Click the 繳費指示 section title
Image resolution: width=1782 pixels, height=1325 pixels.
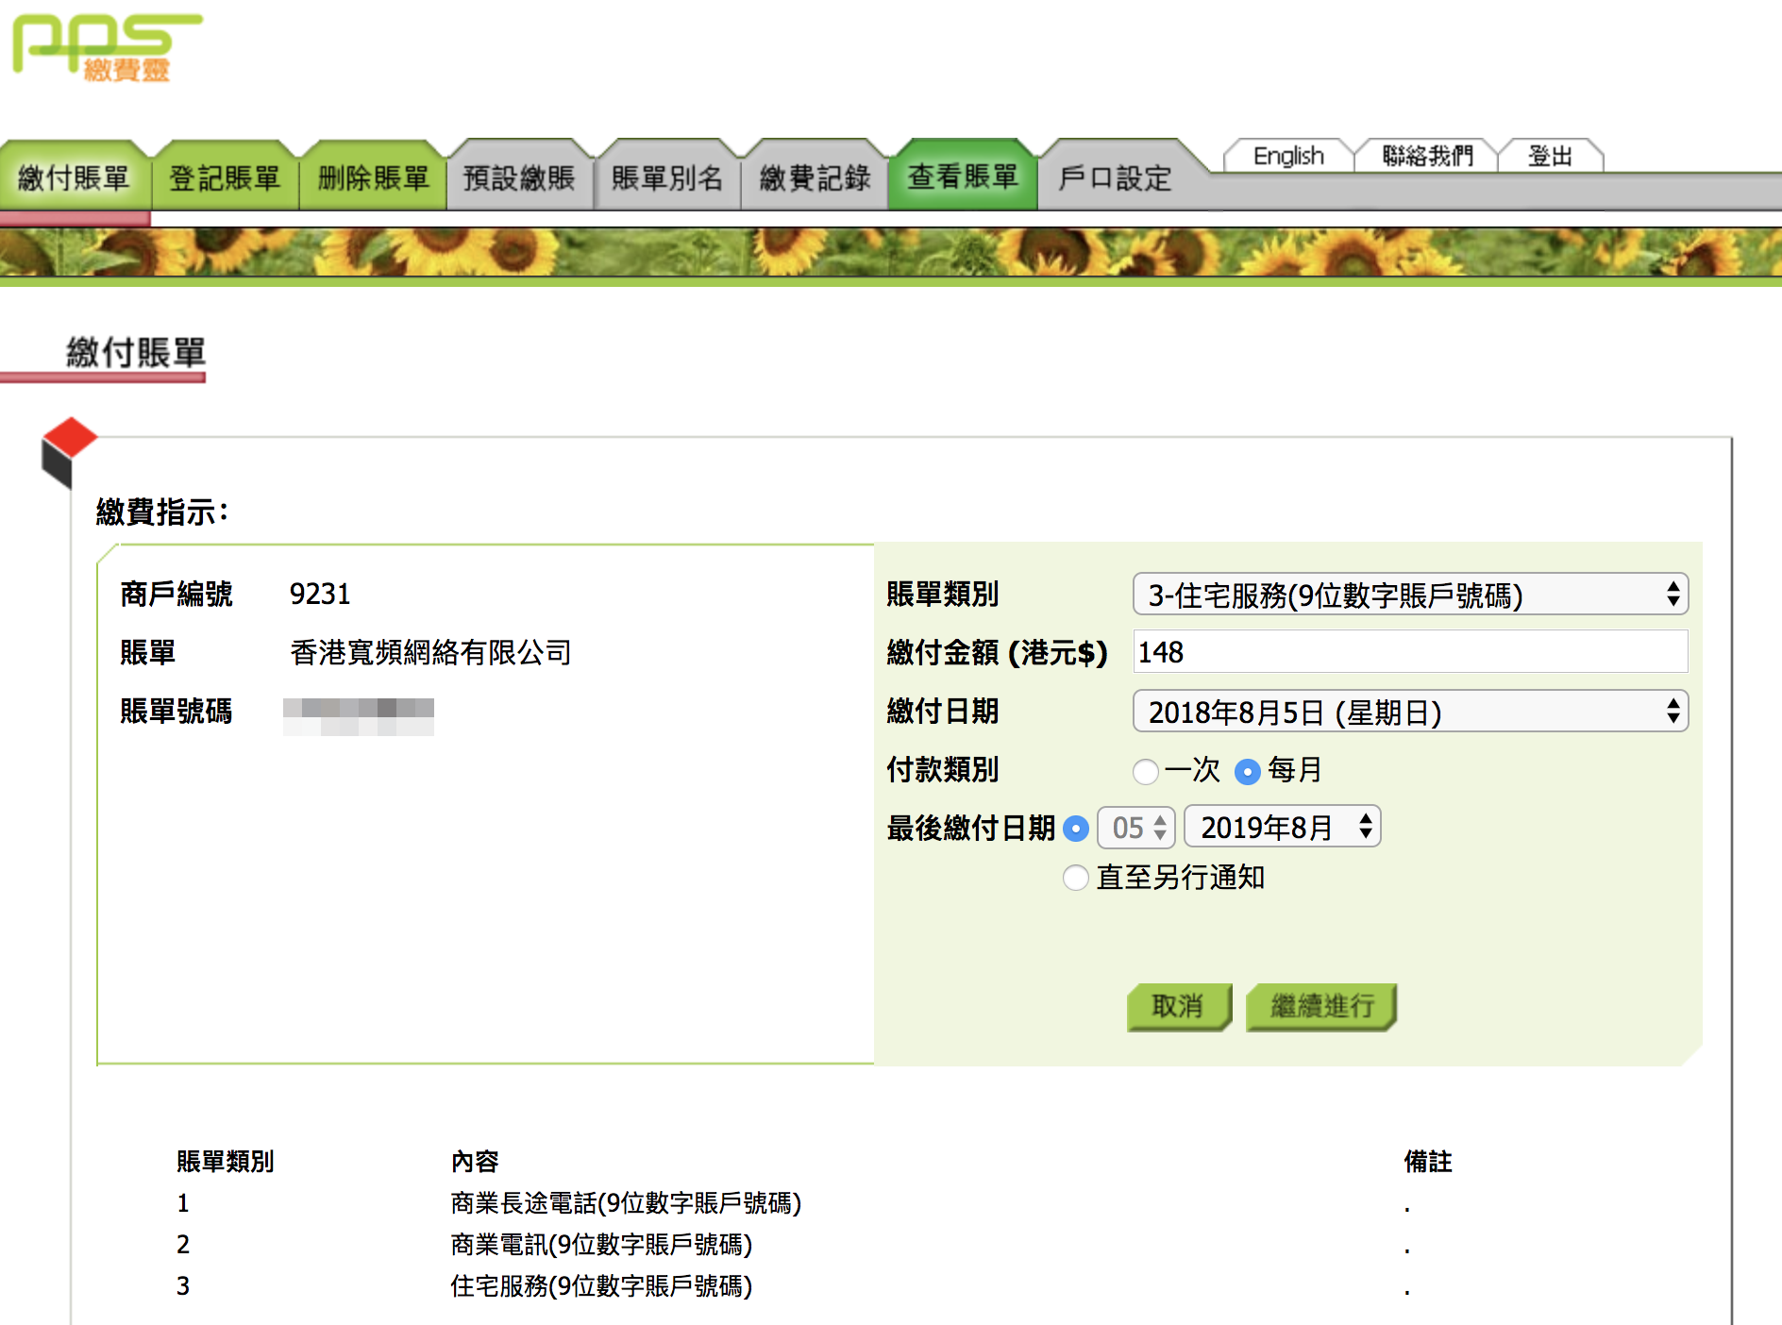[162, 512]
